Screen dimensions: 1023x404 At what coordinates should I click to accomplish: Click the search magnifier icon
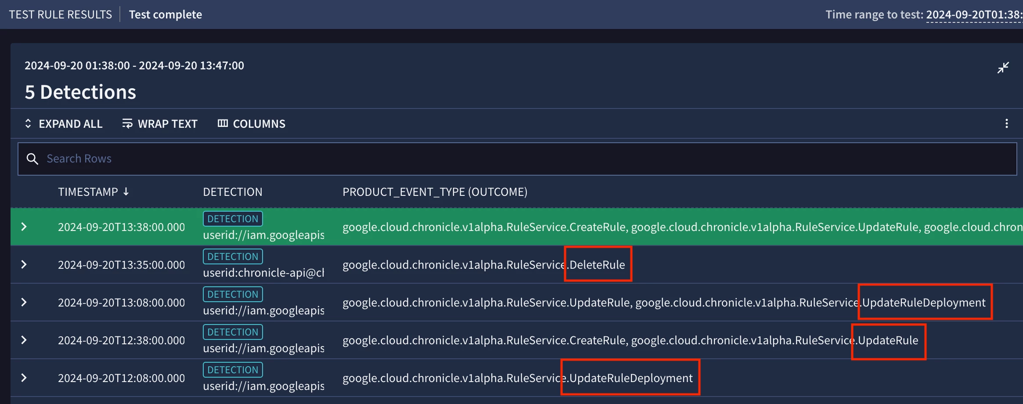32,159
